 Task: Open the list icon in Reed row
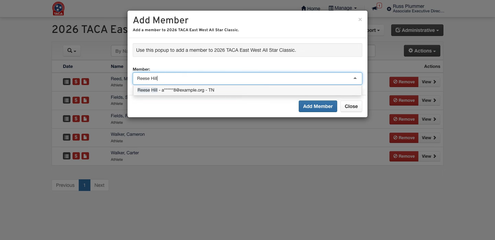click(x=67, y=82)
